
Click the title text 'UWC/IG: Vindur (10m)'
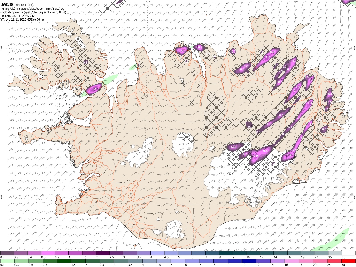pyautogui.click(x=17, y=5)
